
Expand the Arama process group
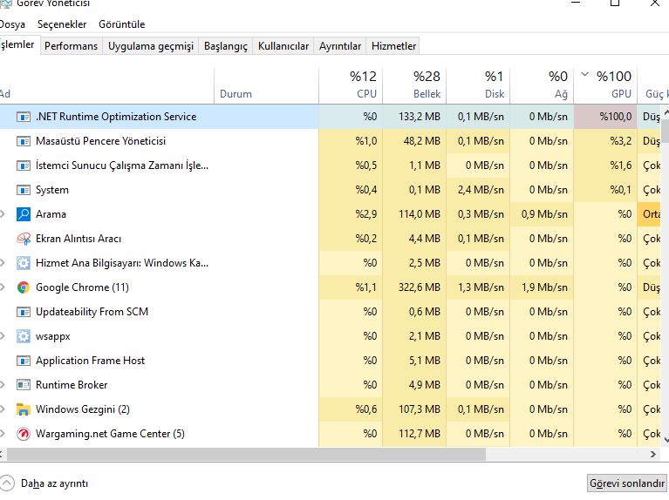[x=3, y=214]
